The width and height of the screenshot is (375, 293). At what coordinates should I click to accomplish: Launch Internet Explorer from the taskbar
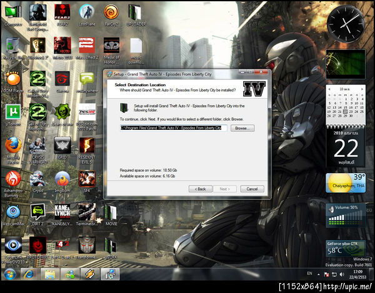pos(29,274)
